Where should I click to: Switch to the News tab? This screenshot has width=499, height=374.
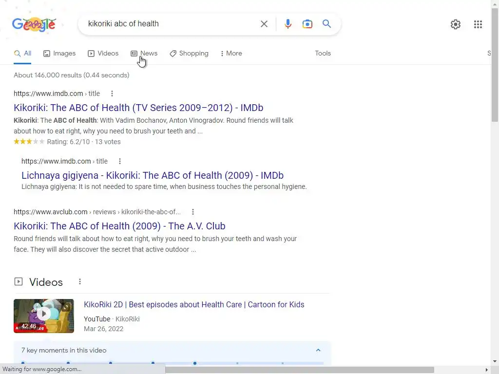point(144,54)
